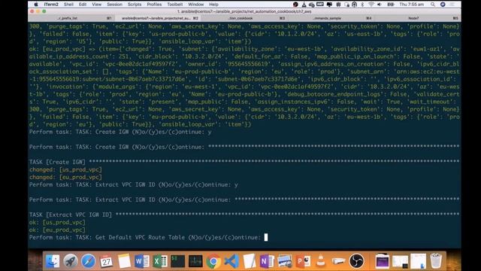The width and height of the screenshot is (481, 271).
Task: Open iTerm terminal icon in dock
Action: [177, 261]
